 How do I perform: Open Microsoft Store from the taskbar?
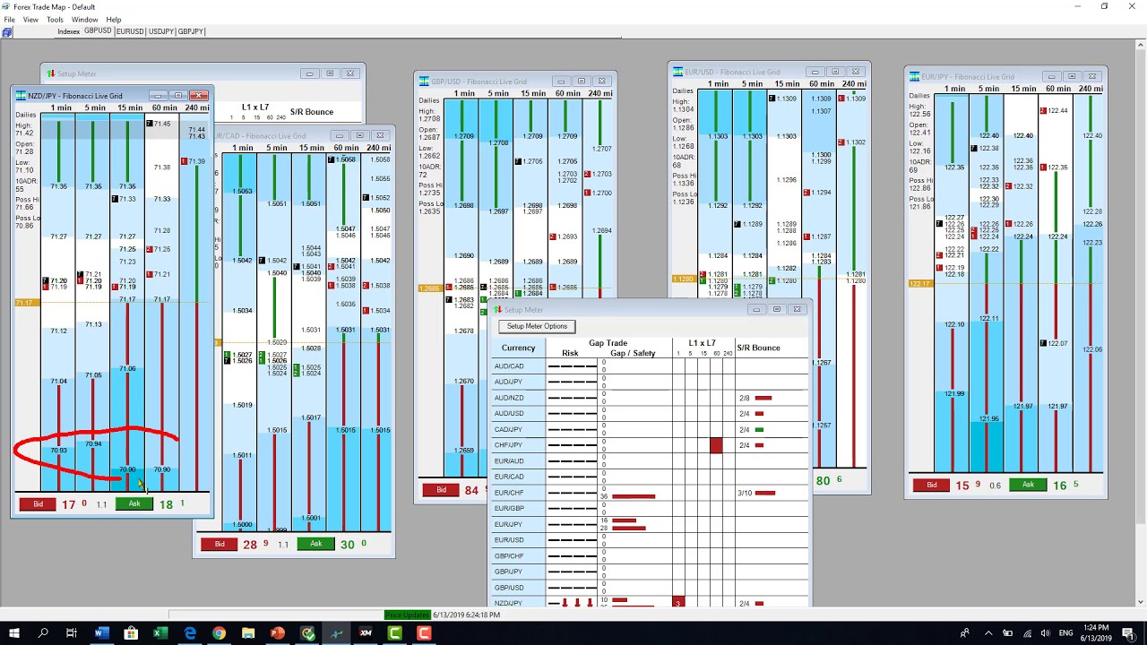[x=131, y=633]
